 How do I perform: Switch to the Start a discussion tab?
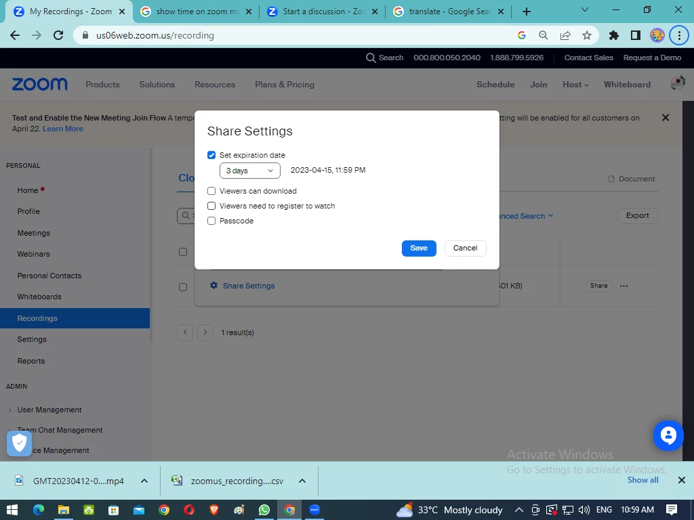click(323, 12)
